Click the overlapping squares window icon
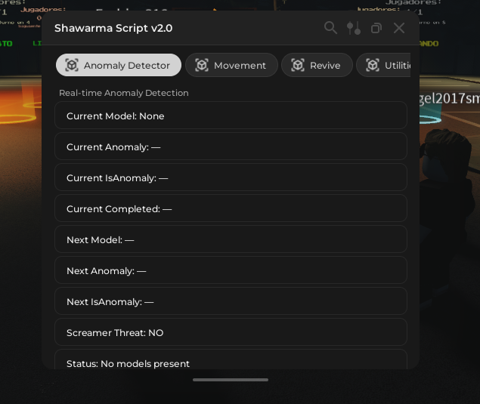Screen dimensions: 480x404 pos(376,28)
